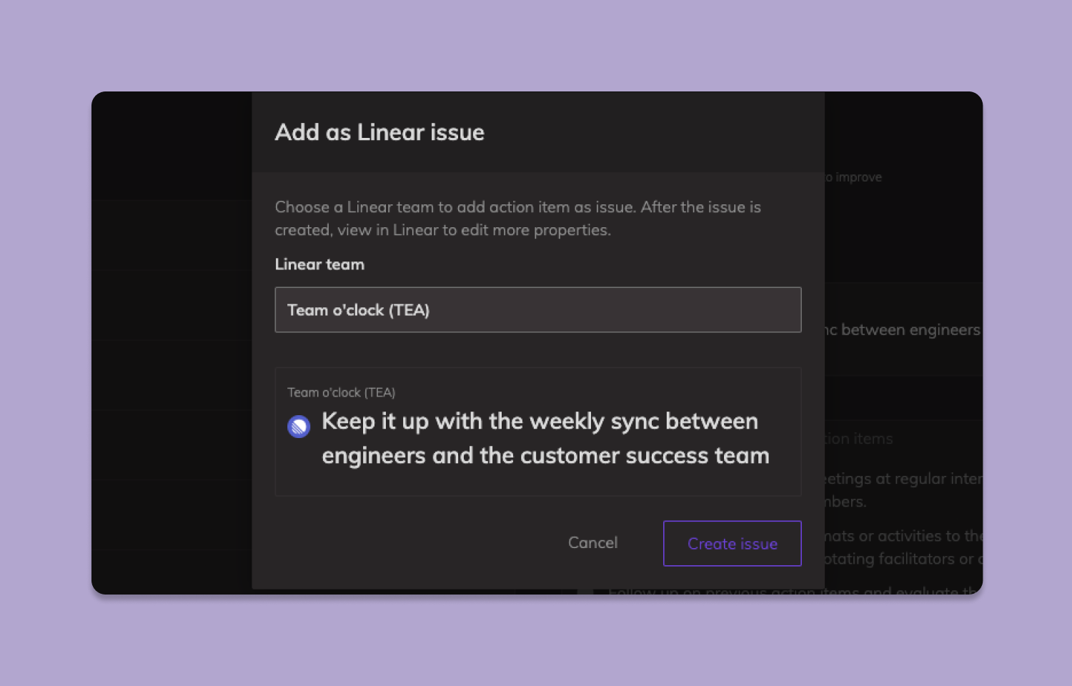Click the 'Team o'clock (TEA)' label above the issue title
The width and height of the screenshot is (1072, 686).
tap(341, 392)
